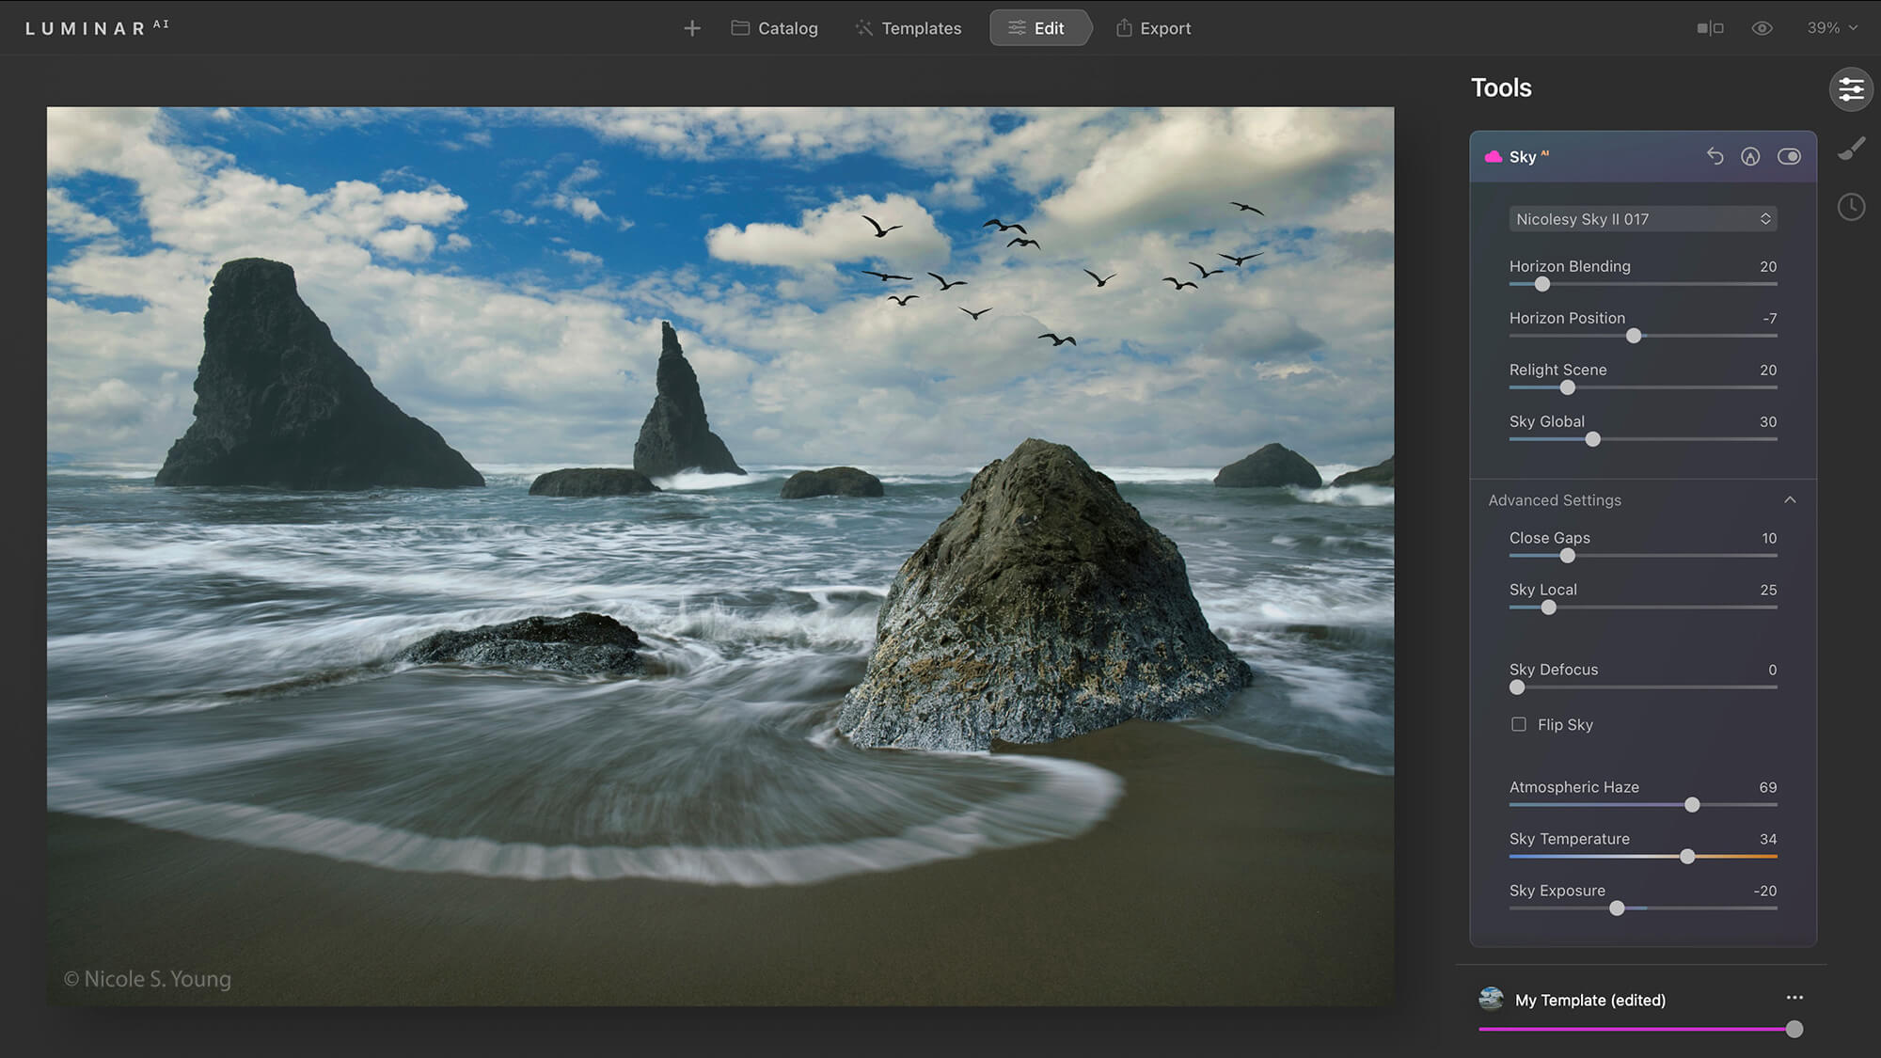Enable the Flip Sky checkbox
1881x1058 pixels.
click(1519, 724)
